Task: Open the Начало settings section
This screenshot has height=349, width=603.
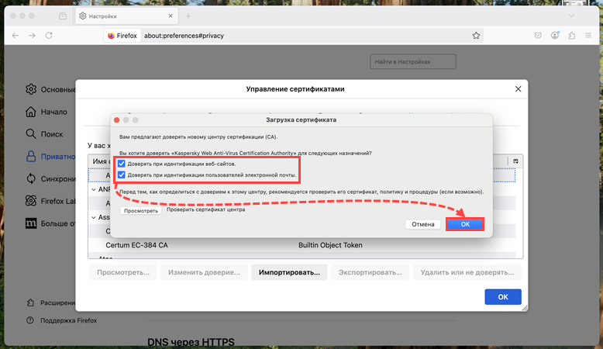Action: tap(47, 112)
